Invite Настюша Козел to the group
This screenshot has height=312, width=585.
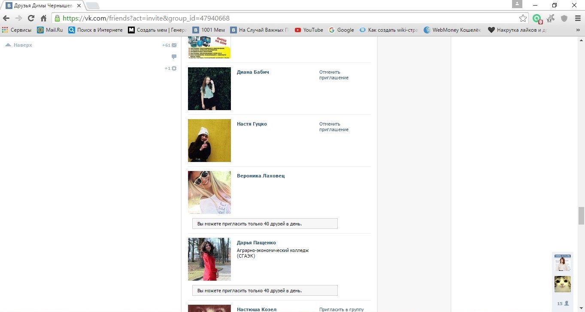pyautogui.click(x=342, y=309)
